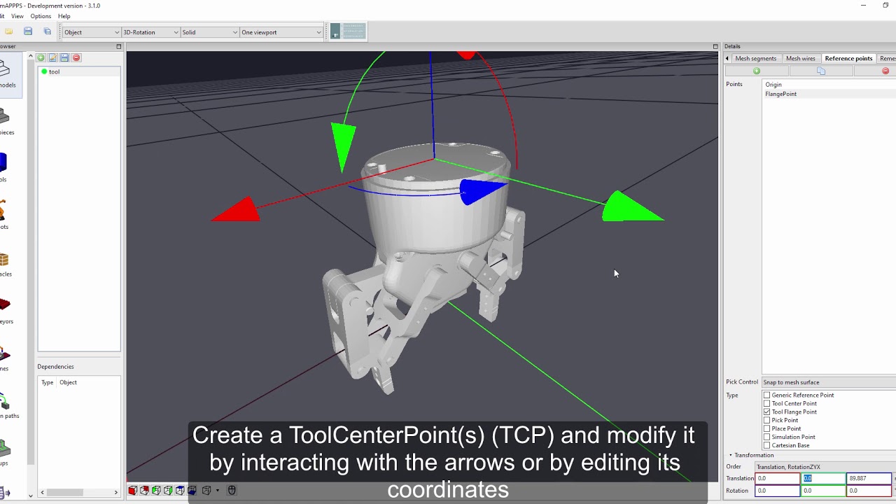Screen dimensions: 896x504
Task: Duplicate the reference point with the copy icon
Action: tap(821, 71)
